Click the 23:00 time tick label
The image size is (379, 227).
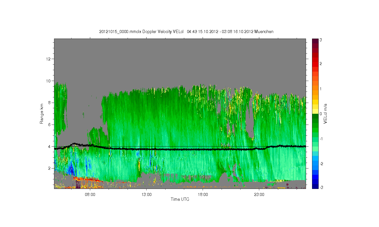[259, 194]
